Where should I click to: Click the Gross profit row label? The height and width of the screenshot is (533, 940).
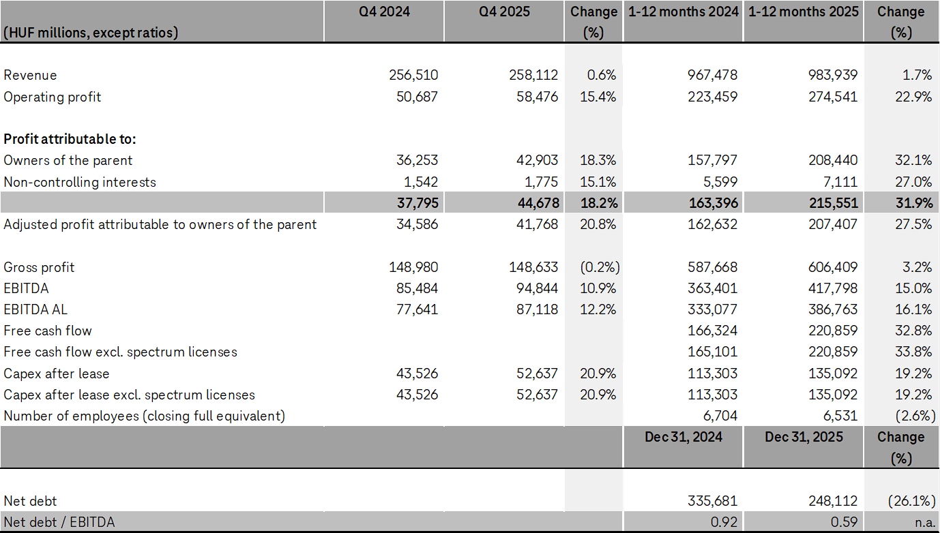(38, 266)
